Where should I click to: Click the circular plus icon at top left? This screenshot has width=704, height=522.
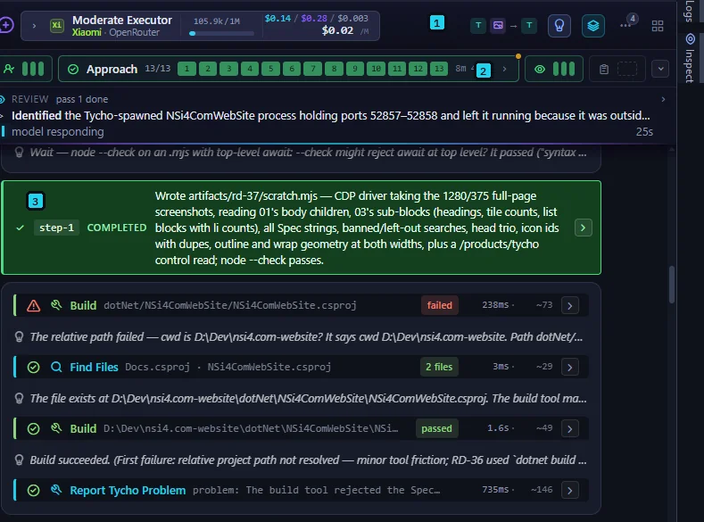pos(6,25)
